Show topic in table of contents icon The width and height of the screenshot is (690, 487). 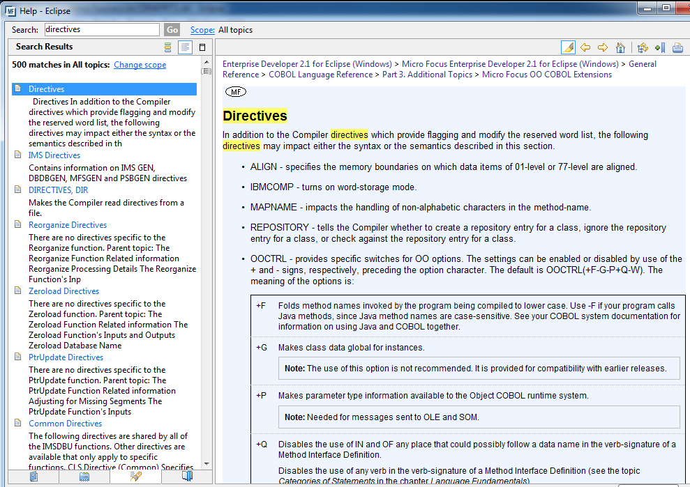tap(643, 47)
